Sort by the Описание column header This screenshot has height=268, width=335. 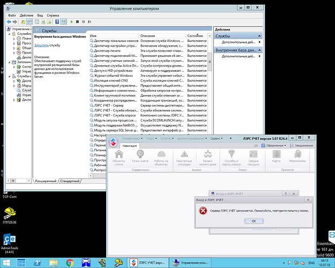point(162,36)
